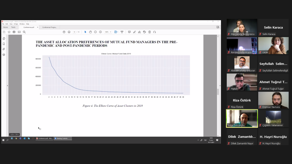The height and width of the screenshot is (164, 292).
Task: Switch to the Tools tab
Action: coord(13,27)
